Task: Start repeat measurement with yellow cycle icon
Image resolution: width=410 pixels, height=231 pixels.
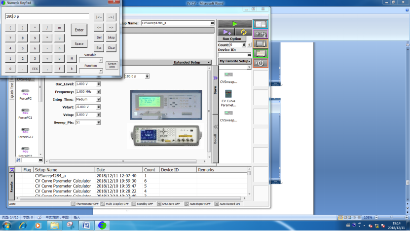Action: coord(243,32)
